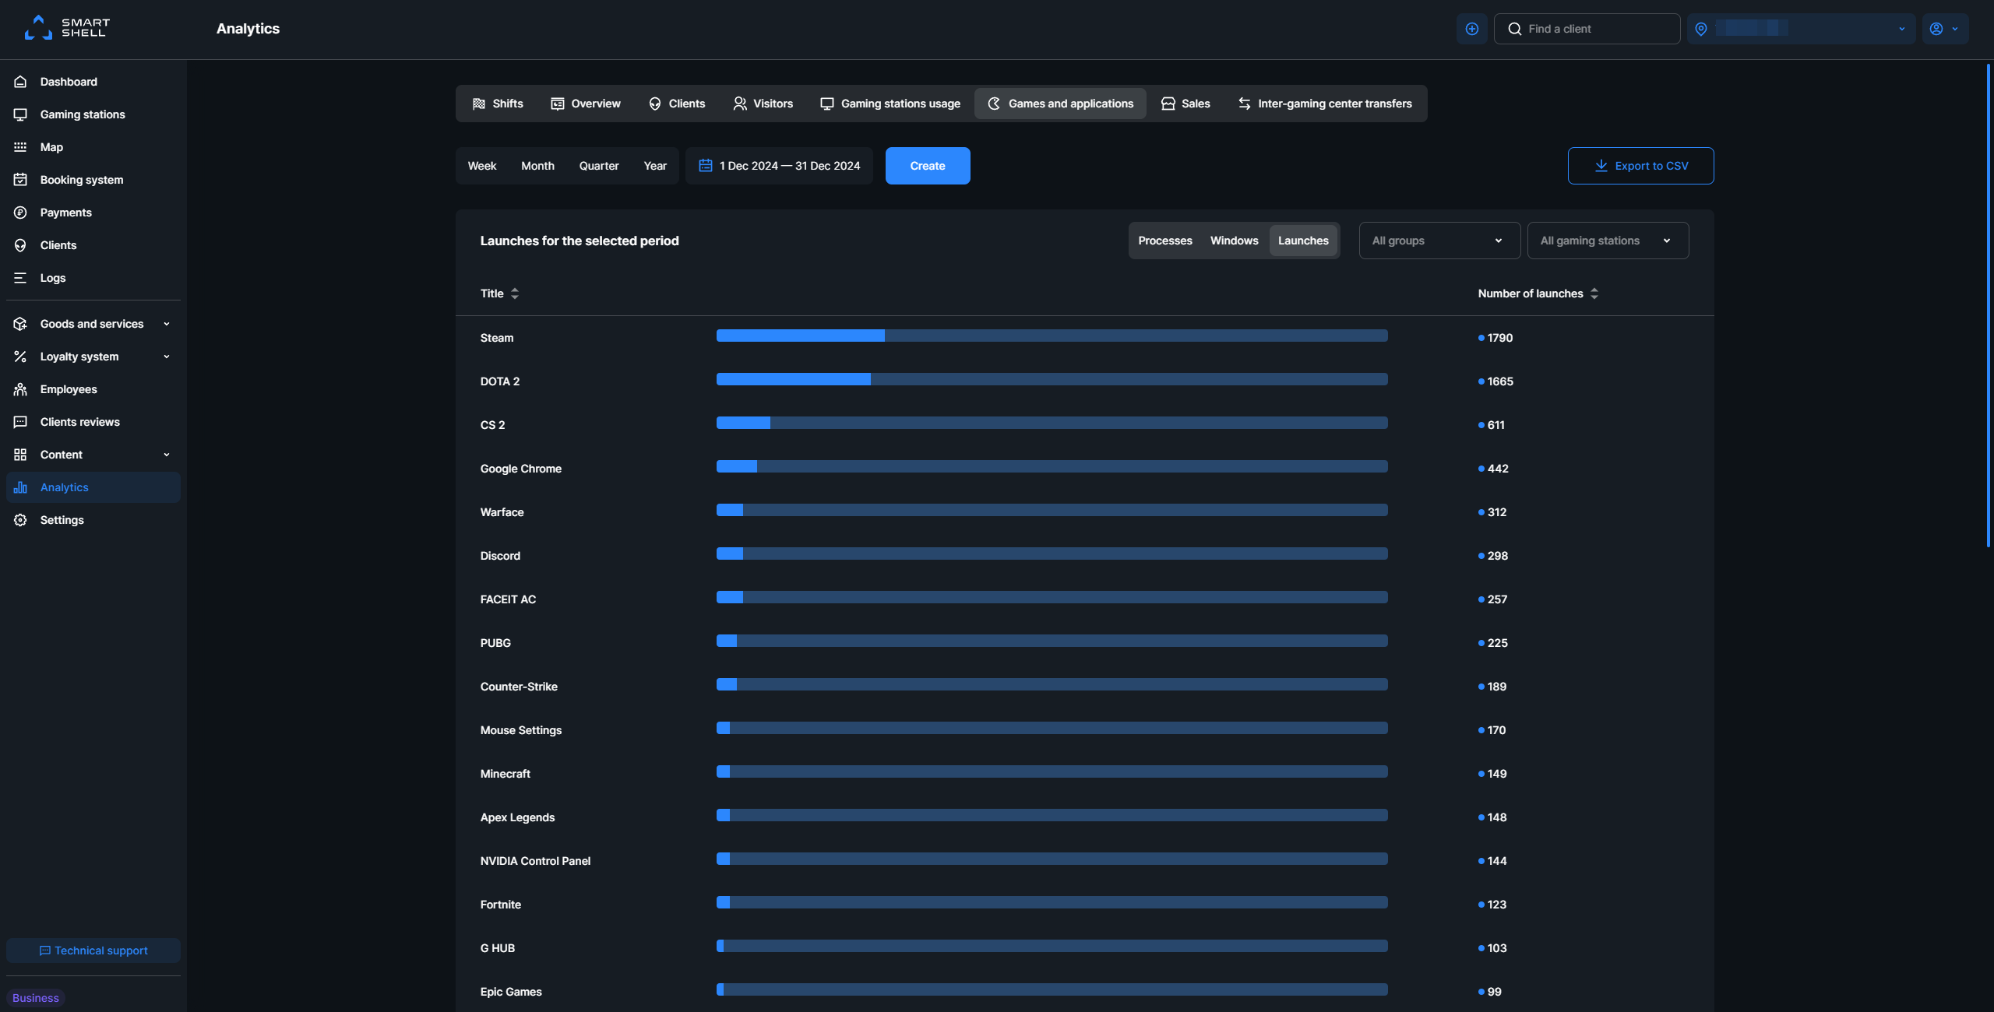Click the page vertical scrollbar
Screen dimensions: 1994x1012
[x=1989, y=305]
